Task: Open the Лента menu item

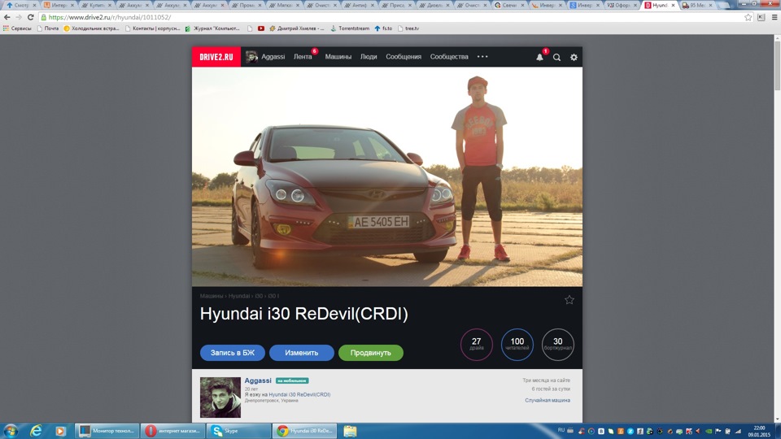Action: pos(303,57)
